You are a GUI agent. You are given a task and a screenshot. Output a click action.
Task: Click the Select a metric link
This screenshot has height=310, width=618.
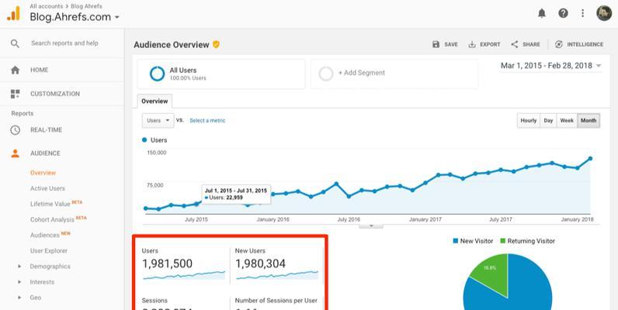(x=207, y=121)
